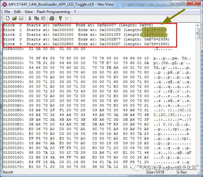Click the New file toolbar icon
This screenshot has width=203, height=177.
[x=8, y=18]
